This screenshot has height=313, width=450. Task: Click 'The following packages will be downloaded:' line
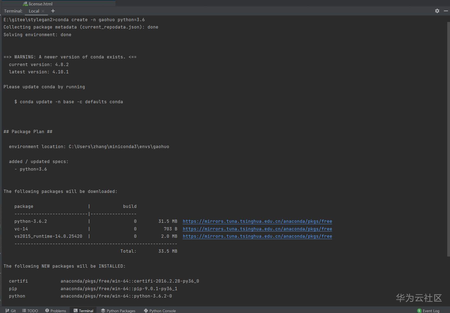pos(61,192)
